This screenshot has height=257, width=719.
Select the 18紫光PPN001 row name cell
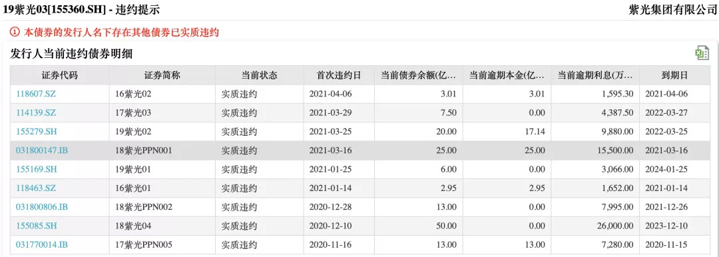[162, 150]
